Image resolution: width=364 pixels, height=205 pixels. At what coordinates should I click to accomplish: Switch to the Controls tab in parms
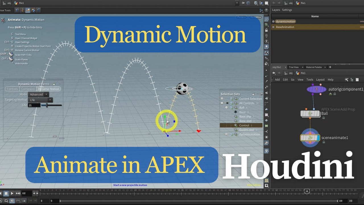click(12, 89)
